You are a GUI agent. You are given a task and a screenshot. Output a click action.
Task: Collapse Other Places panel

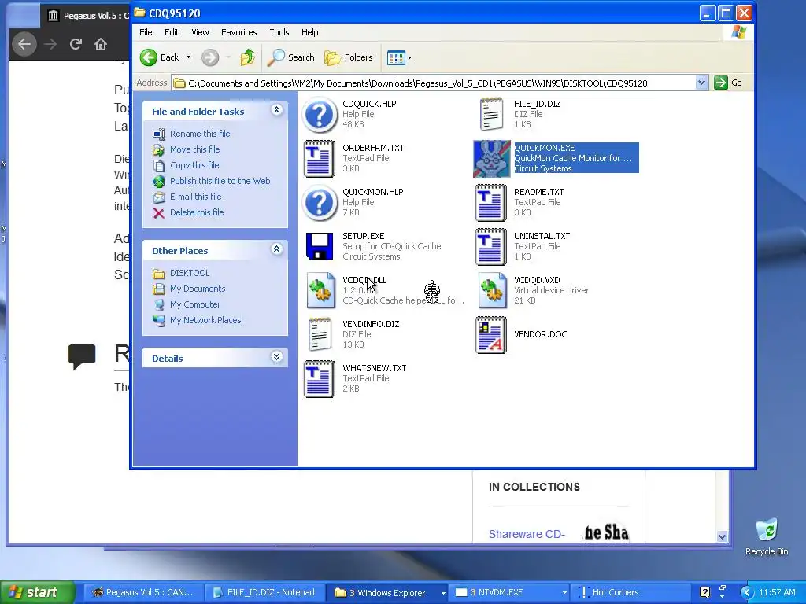(x=276, y=249)
